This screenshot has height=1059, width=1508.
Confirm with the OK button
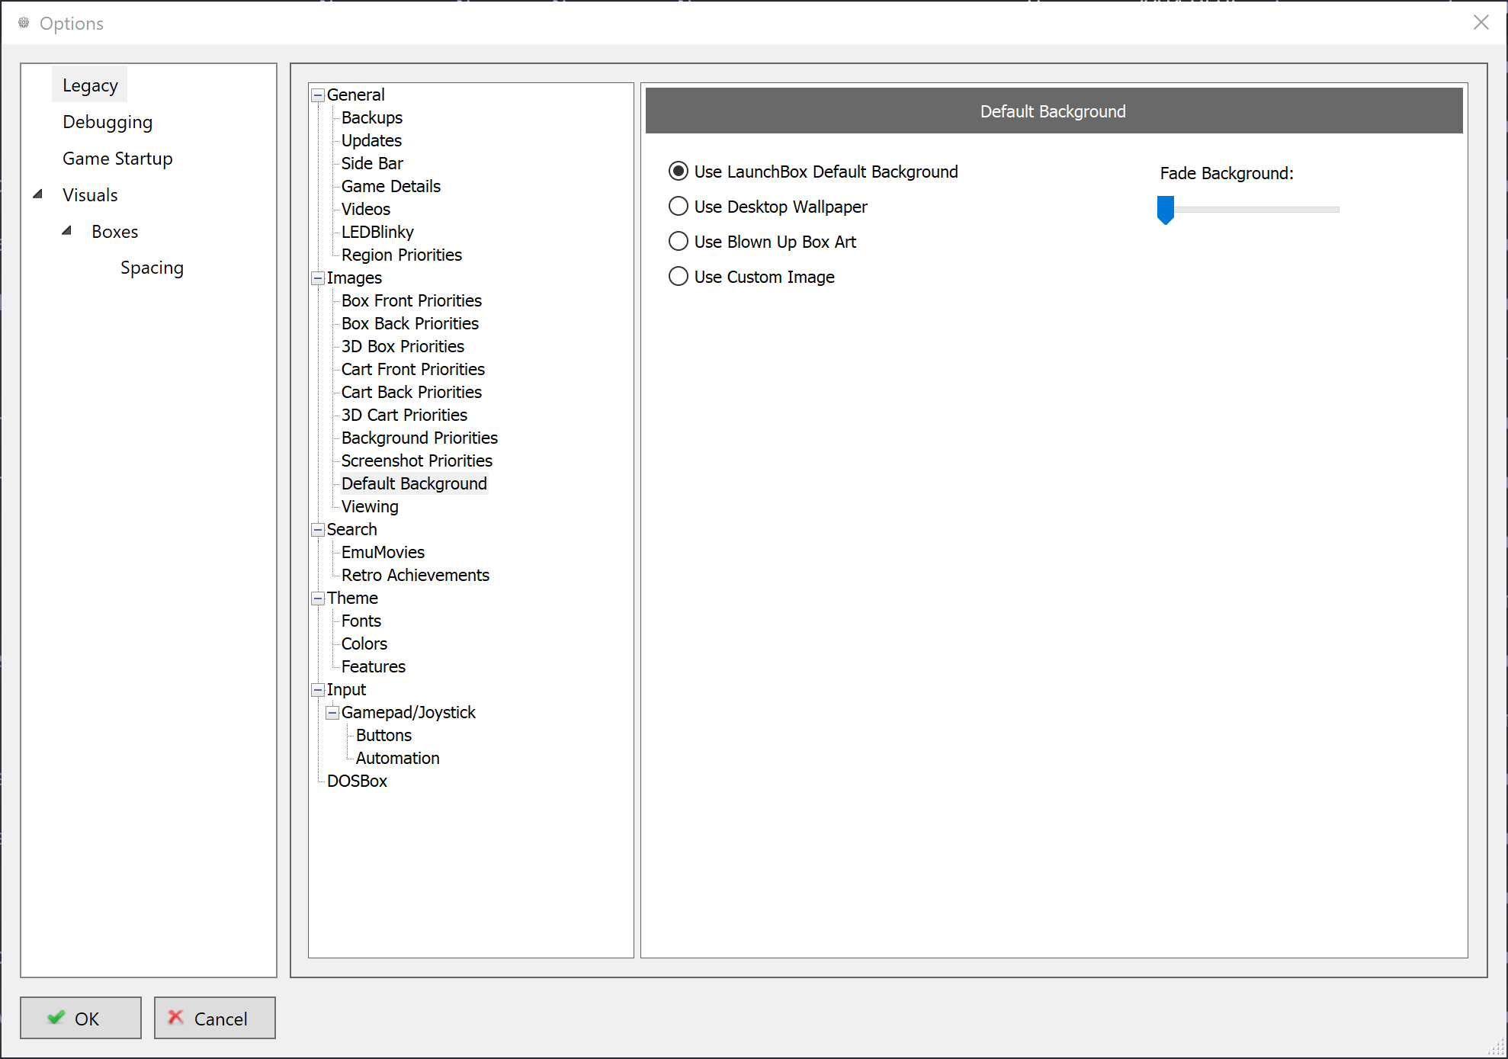click(x=81, y=1018)
